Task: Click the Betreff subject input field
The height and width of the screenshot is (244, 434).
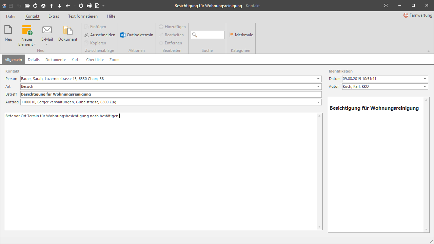Action: click(171, 94)
